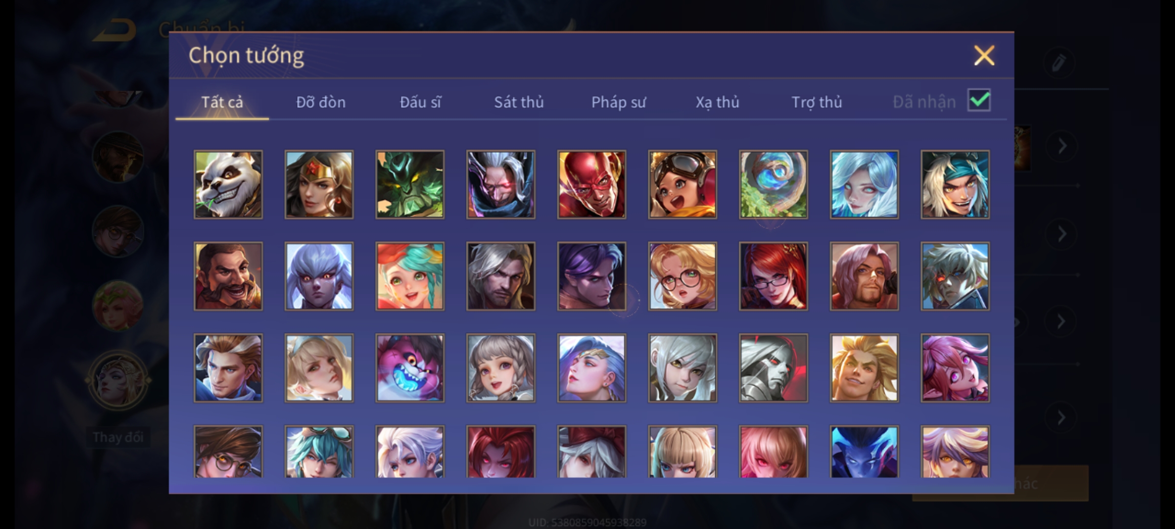Viewport: 1175px width, 529px height.
Task: Filter heroes by Xạ thủ
Action: point(717,102)
